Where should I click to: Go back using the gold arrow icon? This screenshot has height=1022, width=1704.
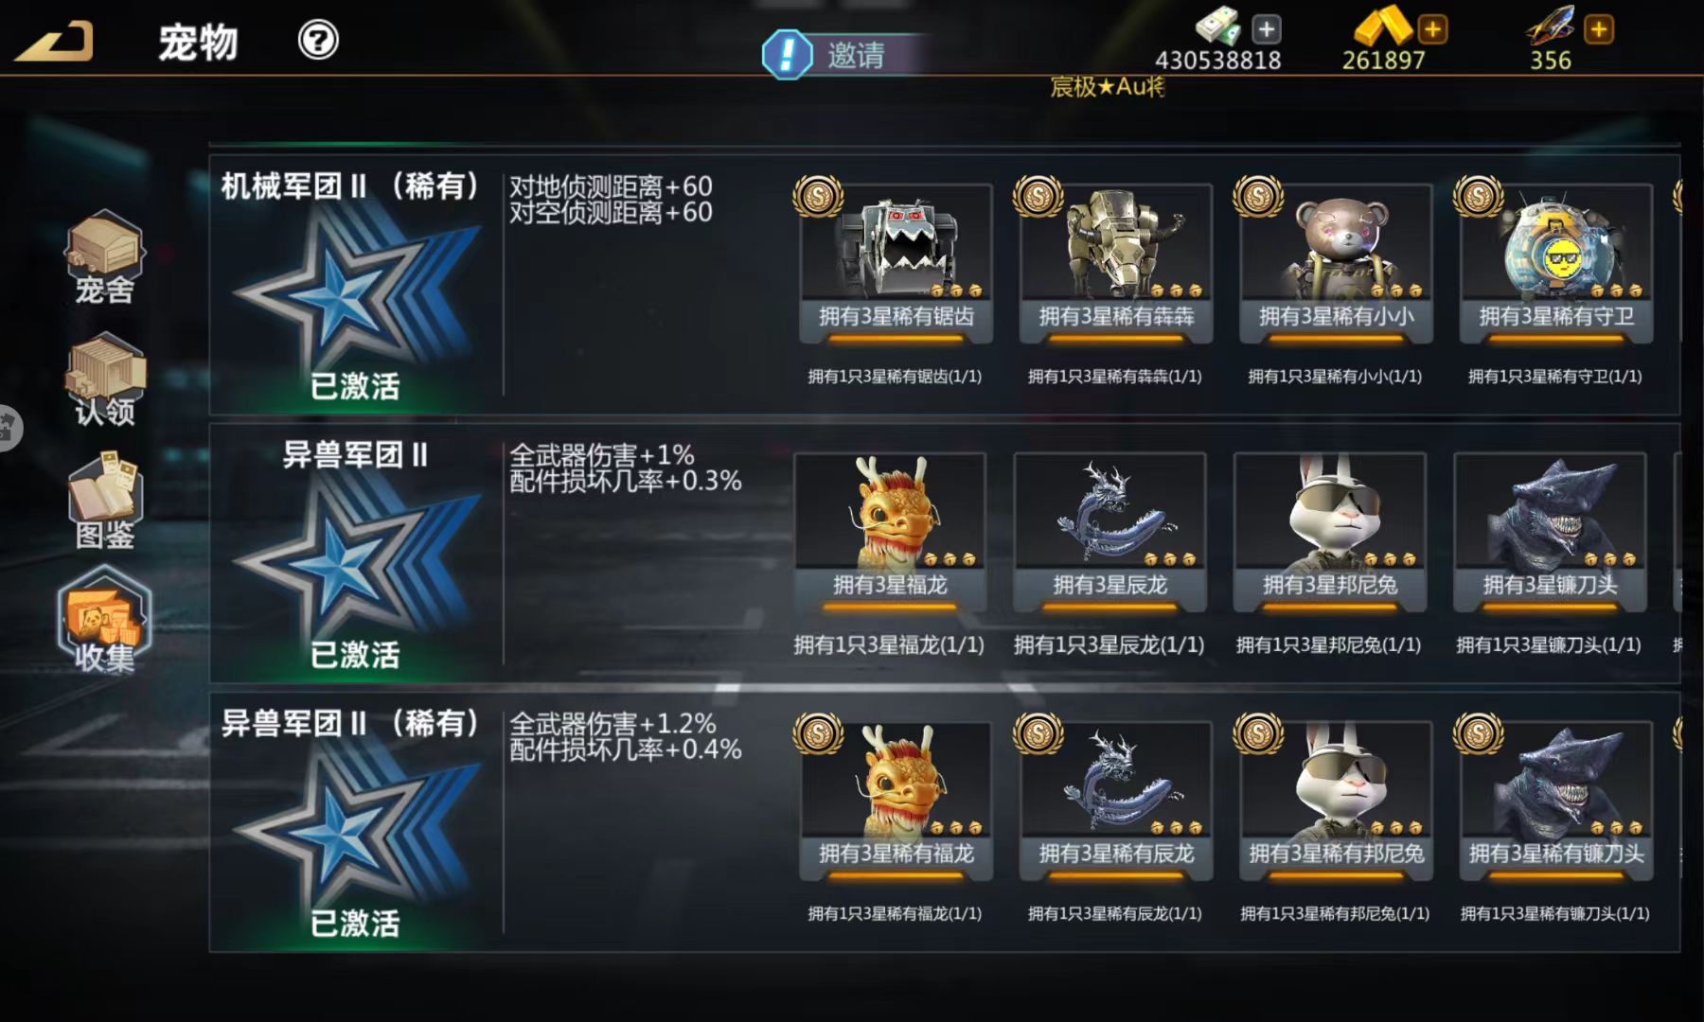55,42
